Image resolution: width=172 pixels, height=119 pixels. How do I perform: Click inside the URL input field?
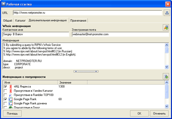[x=87, y=13]
